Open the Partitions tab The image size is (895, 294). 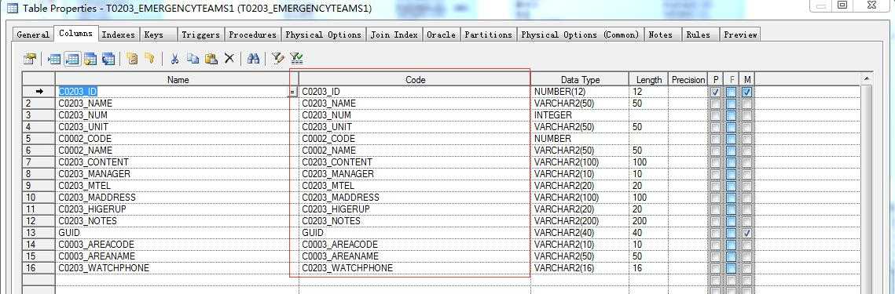click(489, 34)
